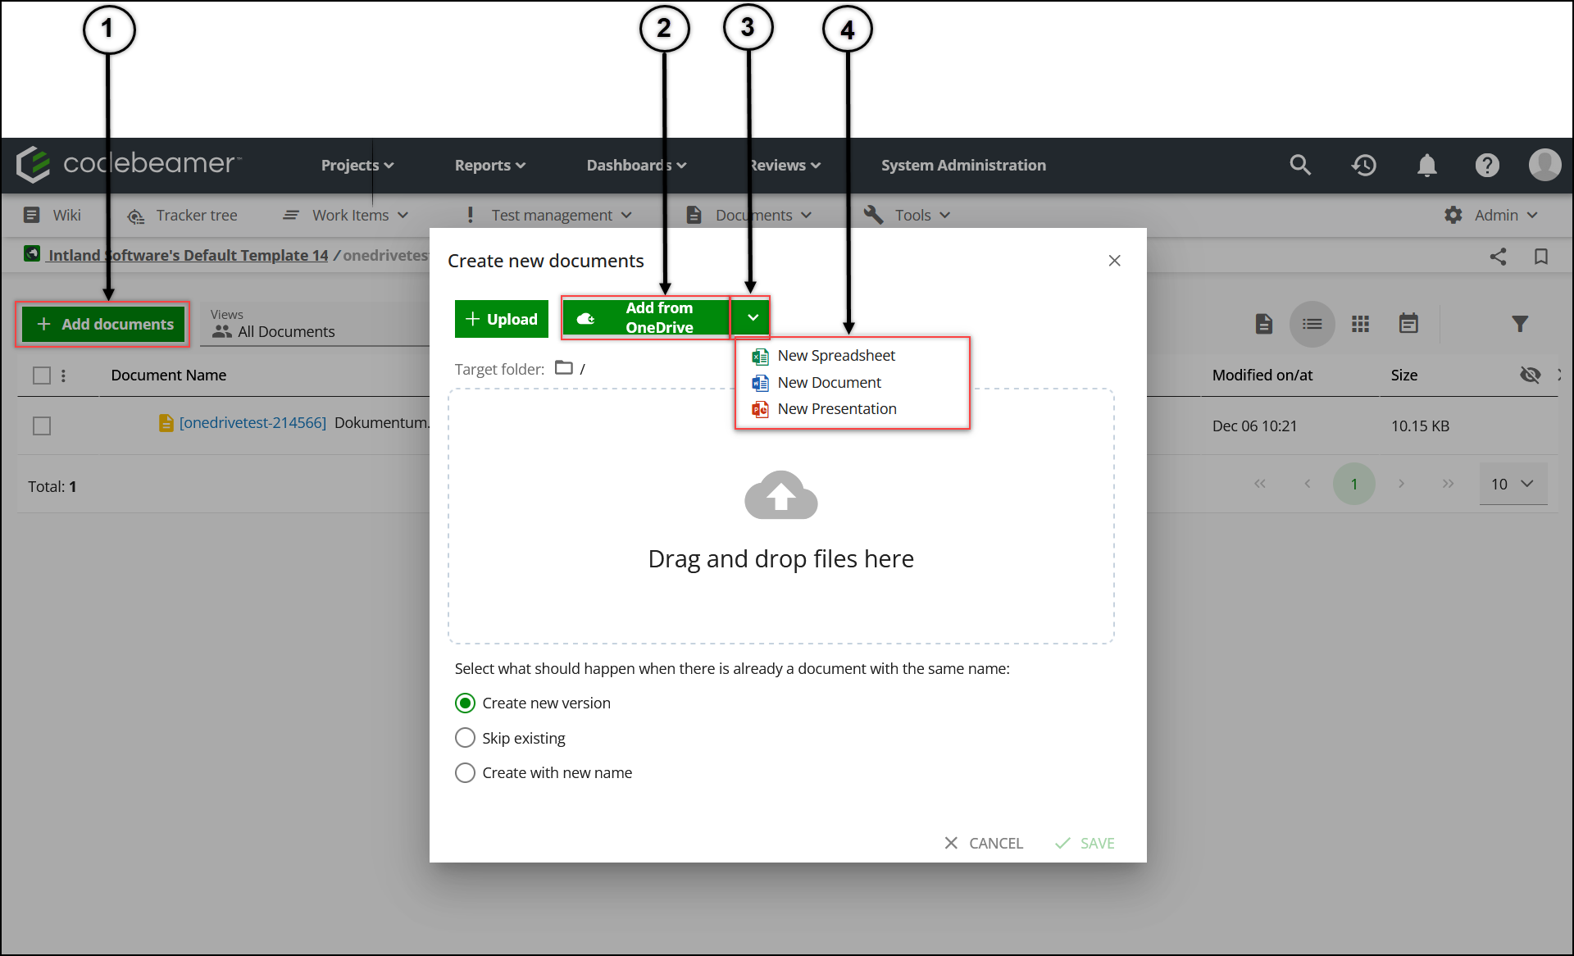Click the Dec 06 10:21 cell
The height and width of the screenshot is (956, 1574).
coord(1254,426)
